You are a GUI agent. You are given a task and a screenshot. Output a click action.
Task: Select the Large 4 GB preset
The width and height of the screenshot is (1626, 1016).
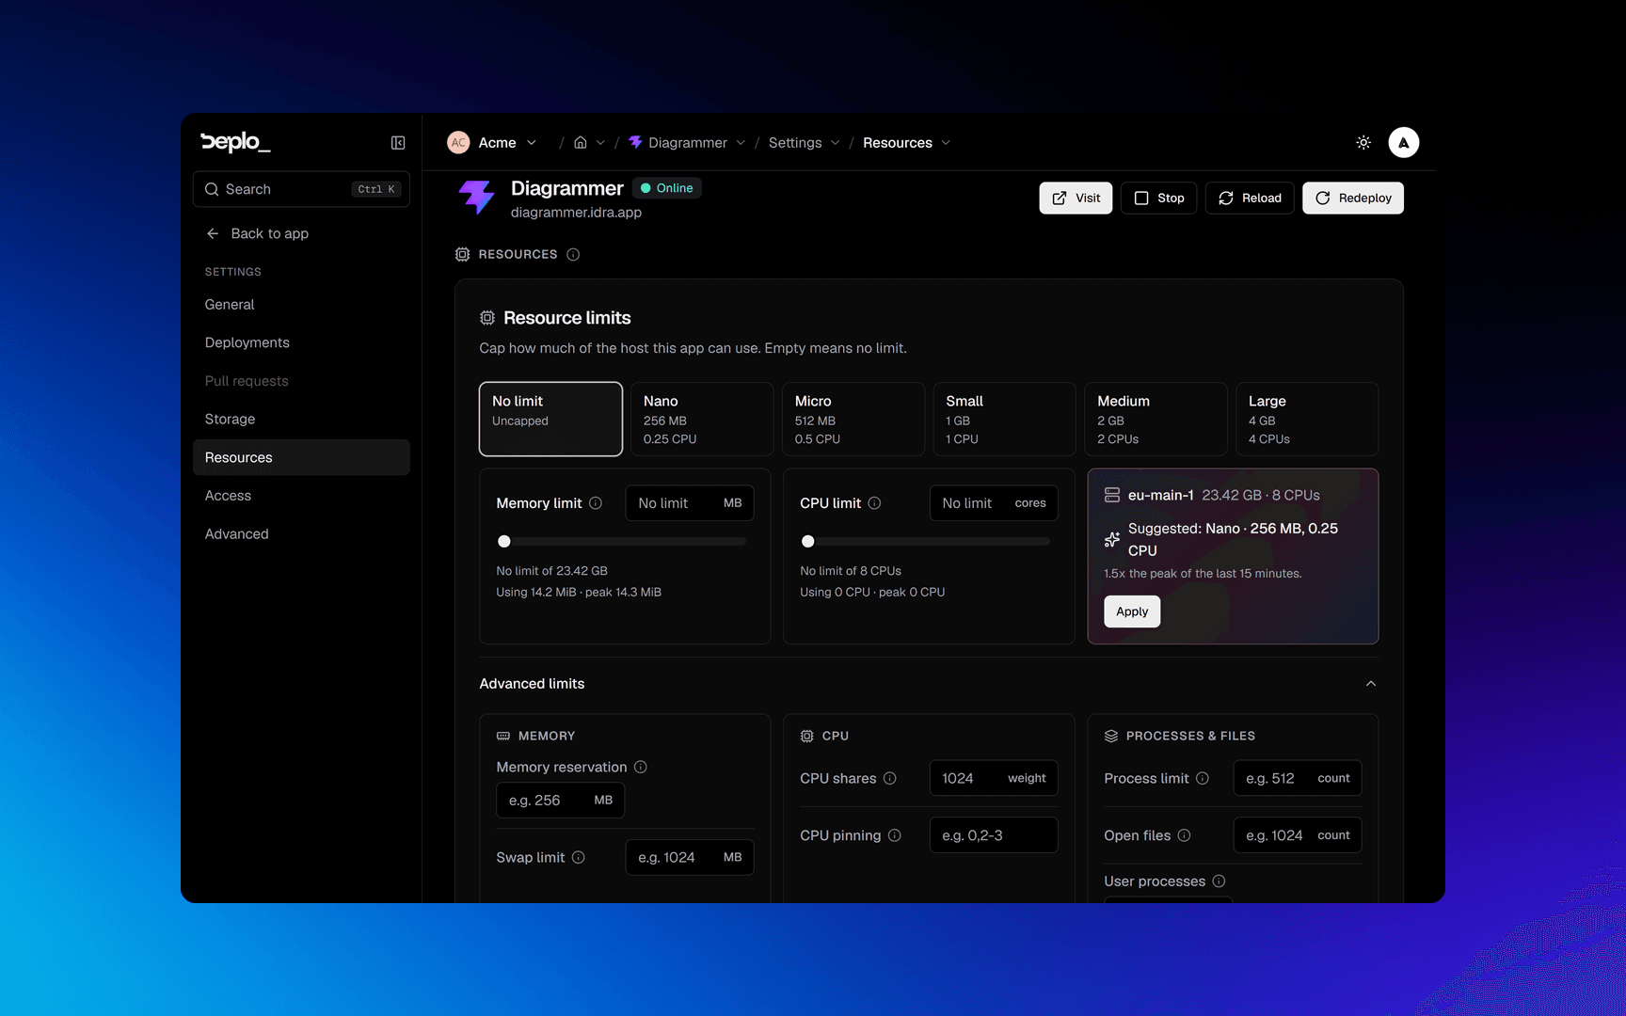tap(1307, 419)
